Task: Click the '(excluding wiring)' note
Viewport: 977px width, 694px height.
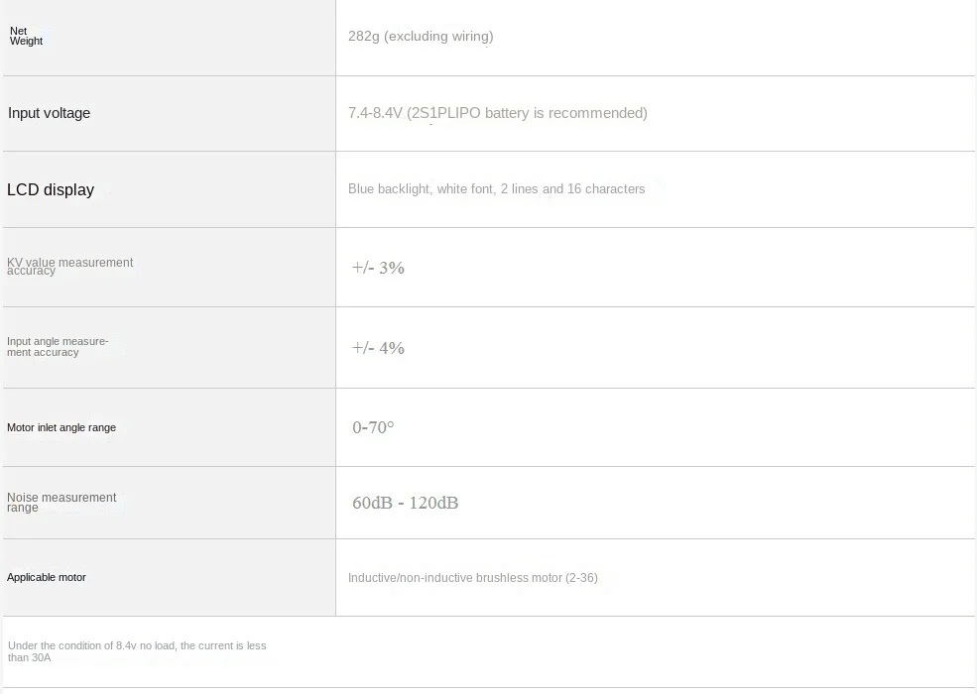Action: [438, 37]
